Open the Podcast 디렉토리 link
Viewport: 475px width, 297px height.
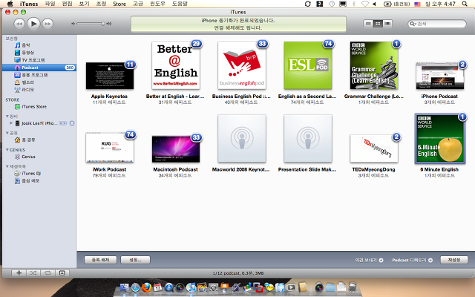tap(412, 260)
